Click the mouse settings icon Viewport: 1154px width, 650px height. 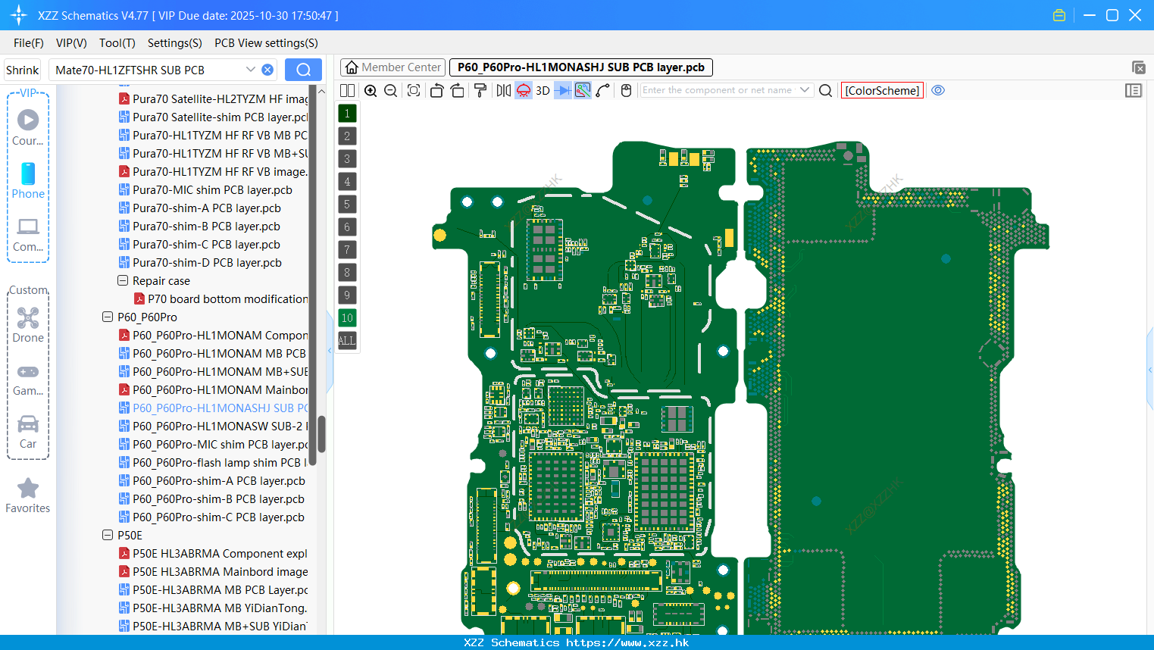(626, 90)
